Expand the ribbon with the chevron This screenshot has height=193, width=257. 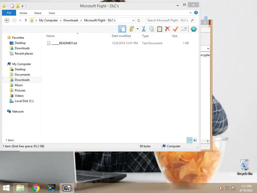(x=190, y=13)
